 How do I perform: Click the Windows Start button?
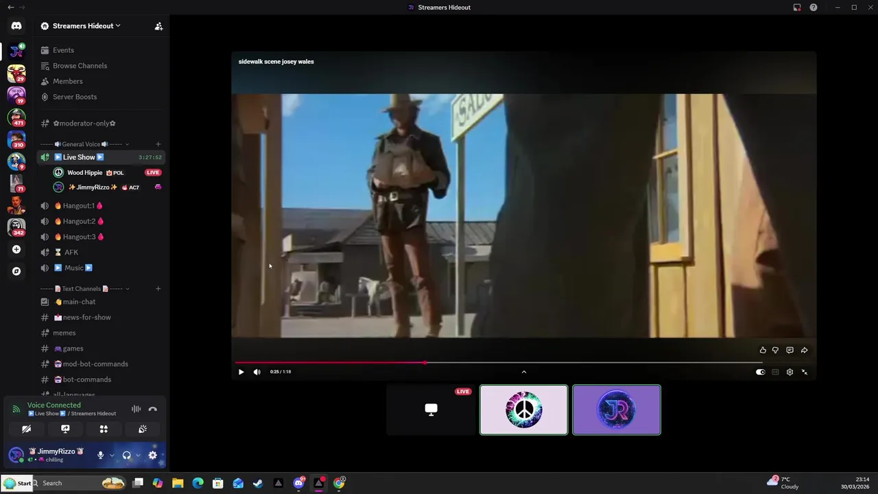(16, 483)
